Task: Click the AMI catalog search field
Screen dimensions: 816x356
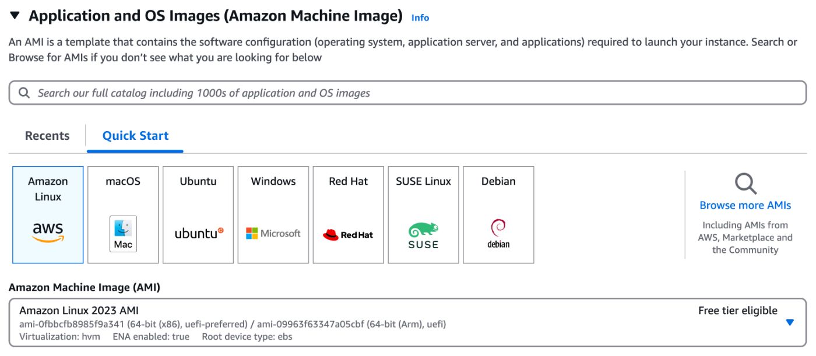Action: 408,92
